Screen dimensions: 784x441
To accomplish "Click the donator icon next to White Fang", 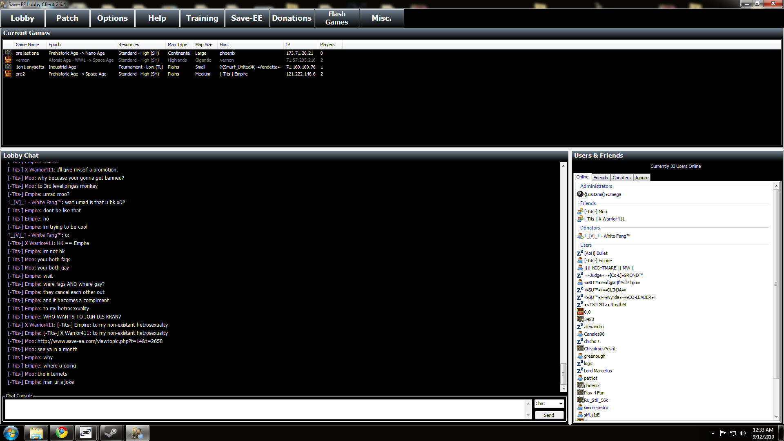I will click(x=580, y=236).
